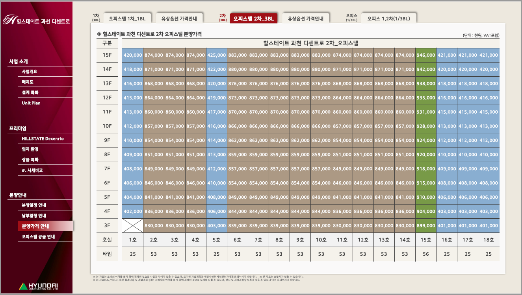Click the green 899,000 cell at 3F
Viewport: 522px width, 295px height.
(x=426, y=225)
